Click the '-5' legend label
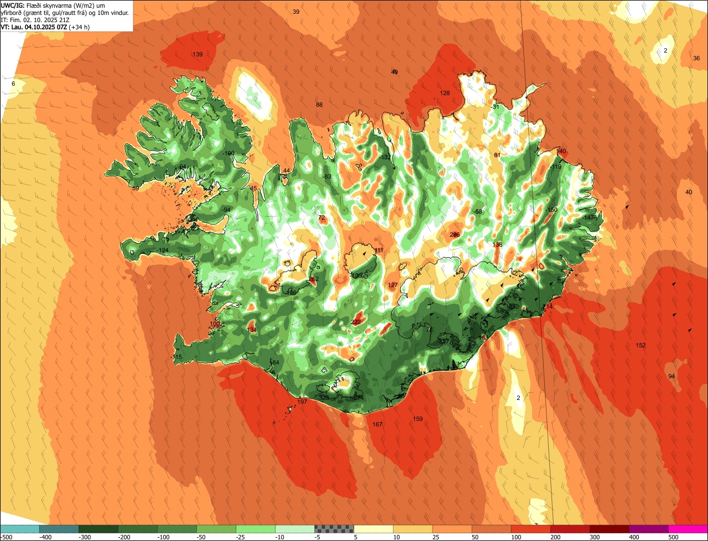The image size is (708, 541). coord(319,537)
